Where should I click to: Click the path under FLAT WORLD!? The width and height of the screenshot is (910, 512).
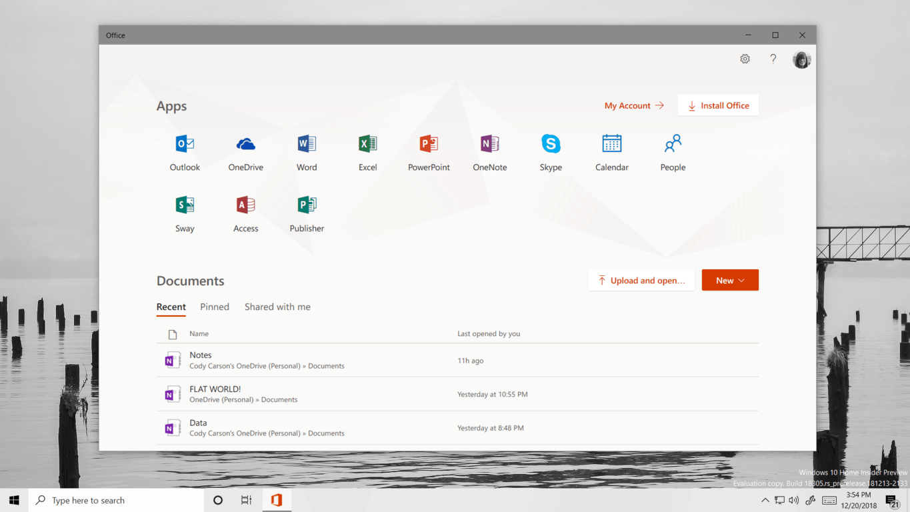pyautogui.click(x=243, y=400)
